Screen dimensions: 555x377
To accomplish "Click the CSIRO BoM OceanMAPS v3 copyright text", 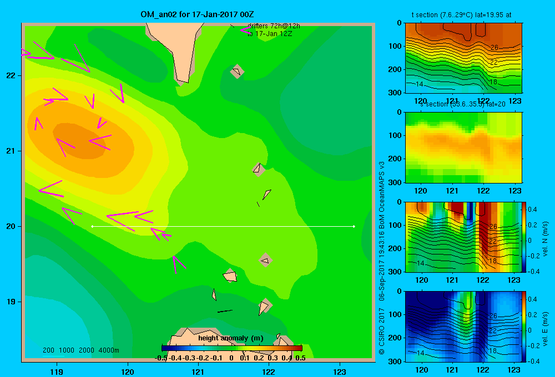I will click(382, 258).
